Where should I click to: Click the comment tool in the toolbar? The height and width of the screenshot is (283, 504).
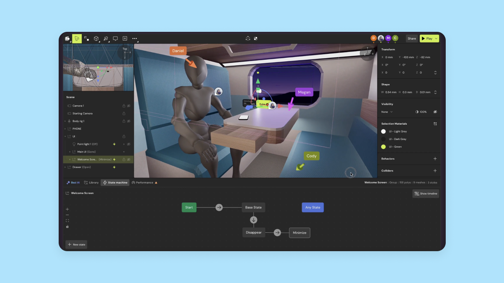click(x=115, y=39)
